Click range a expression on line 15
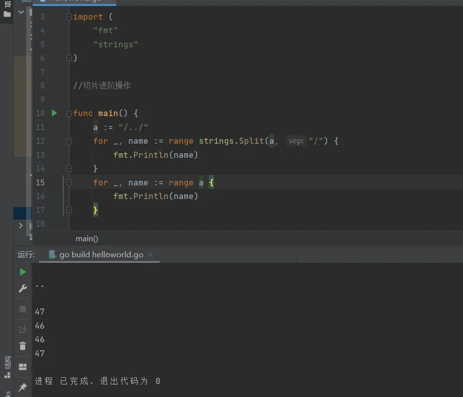This screenshot has height=397, width=463. click(186, 182)
